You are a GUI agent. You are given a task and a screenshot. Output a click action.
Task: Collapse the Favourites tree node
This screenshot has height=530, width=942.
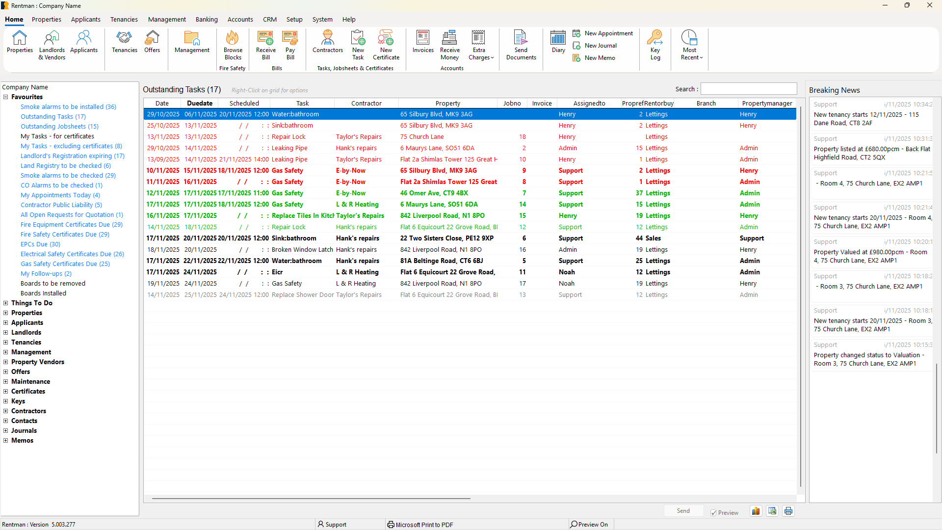(x=6, y=97)
